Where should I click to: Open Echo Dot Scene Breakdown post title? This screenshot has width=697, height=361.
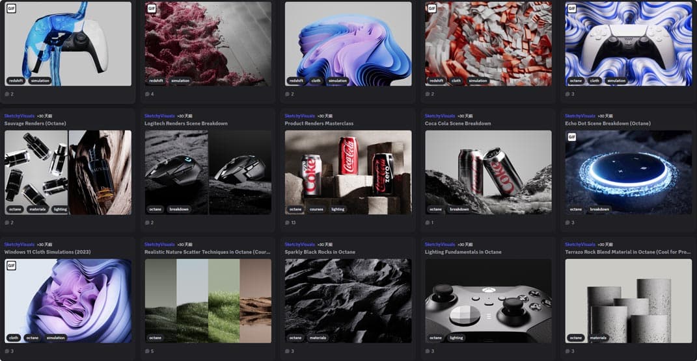coord(607,123)
